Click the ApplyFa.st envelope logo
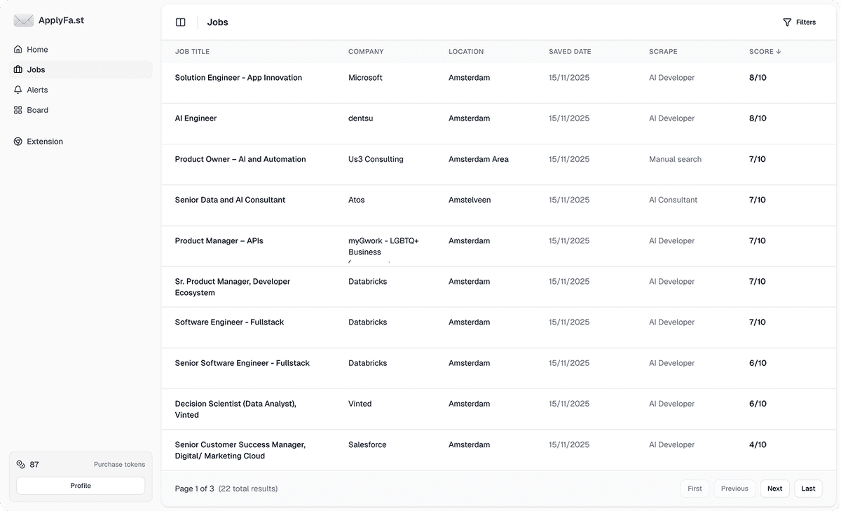 [23, 20]
